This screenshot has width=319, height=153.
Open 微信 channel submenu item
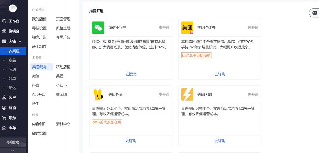[x=36, y=76]
